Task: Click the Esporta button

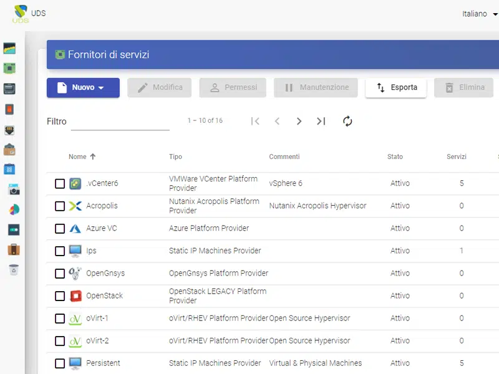Action: click(396, 88)
